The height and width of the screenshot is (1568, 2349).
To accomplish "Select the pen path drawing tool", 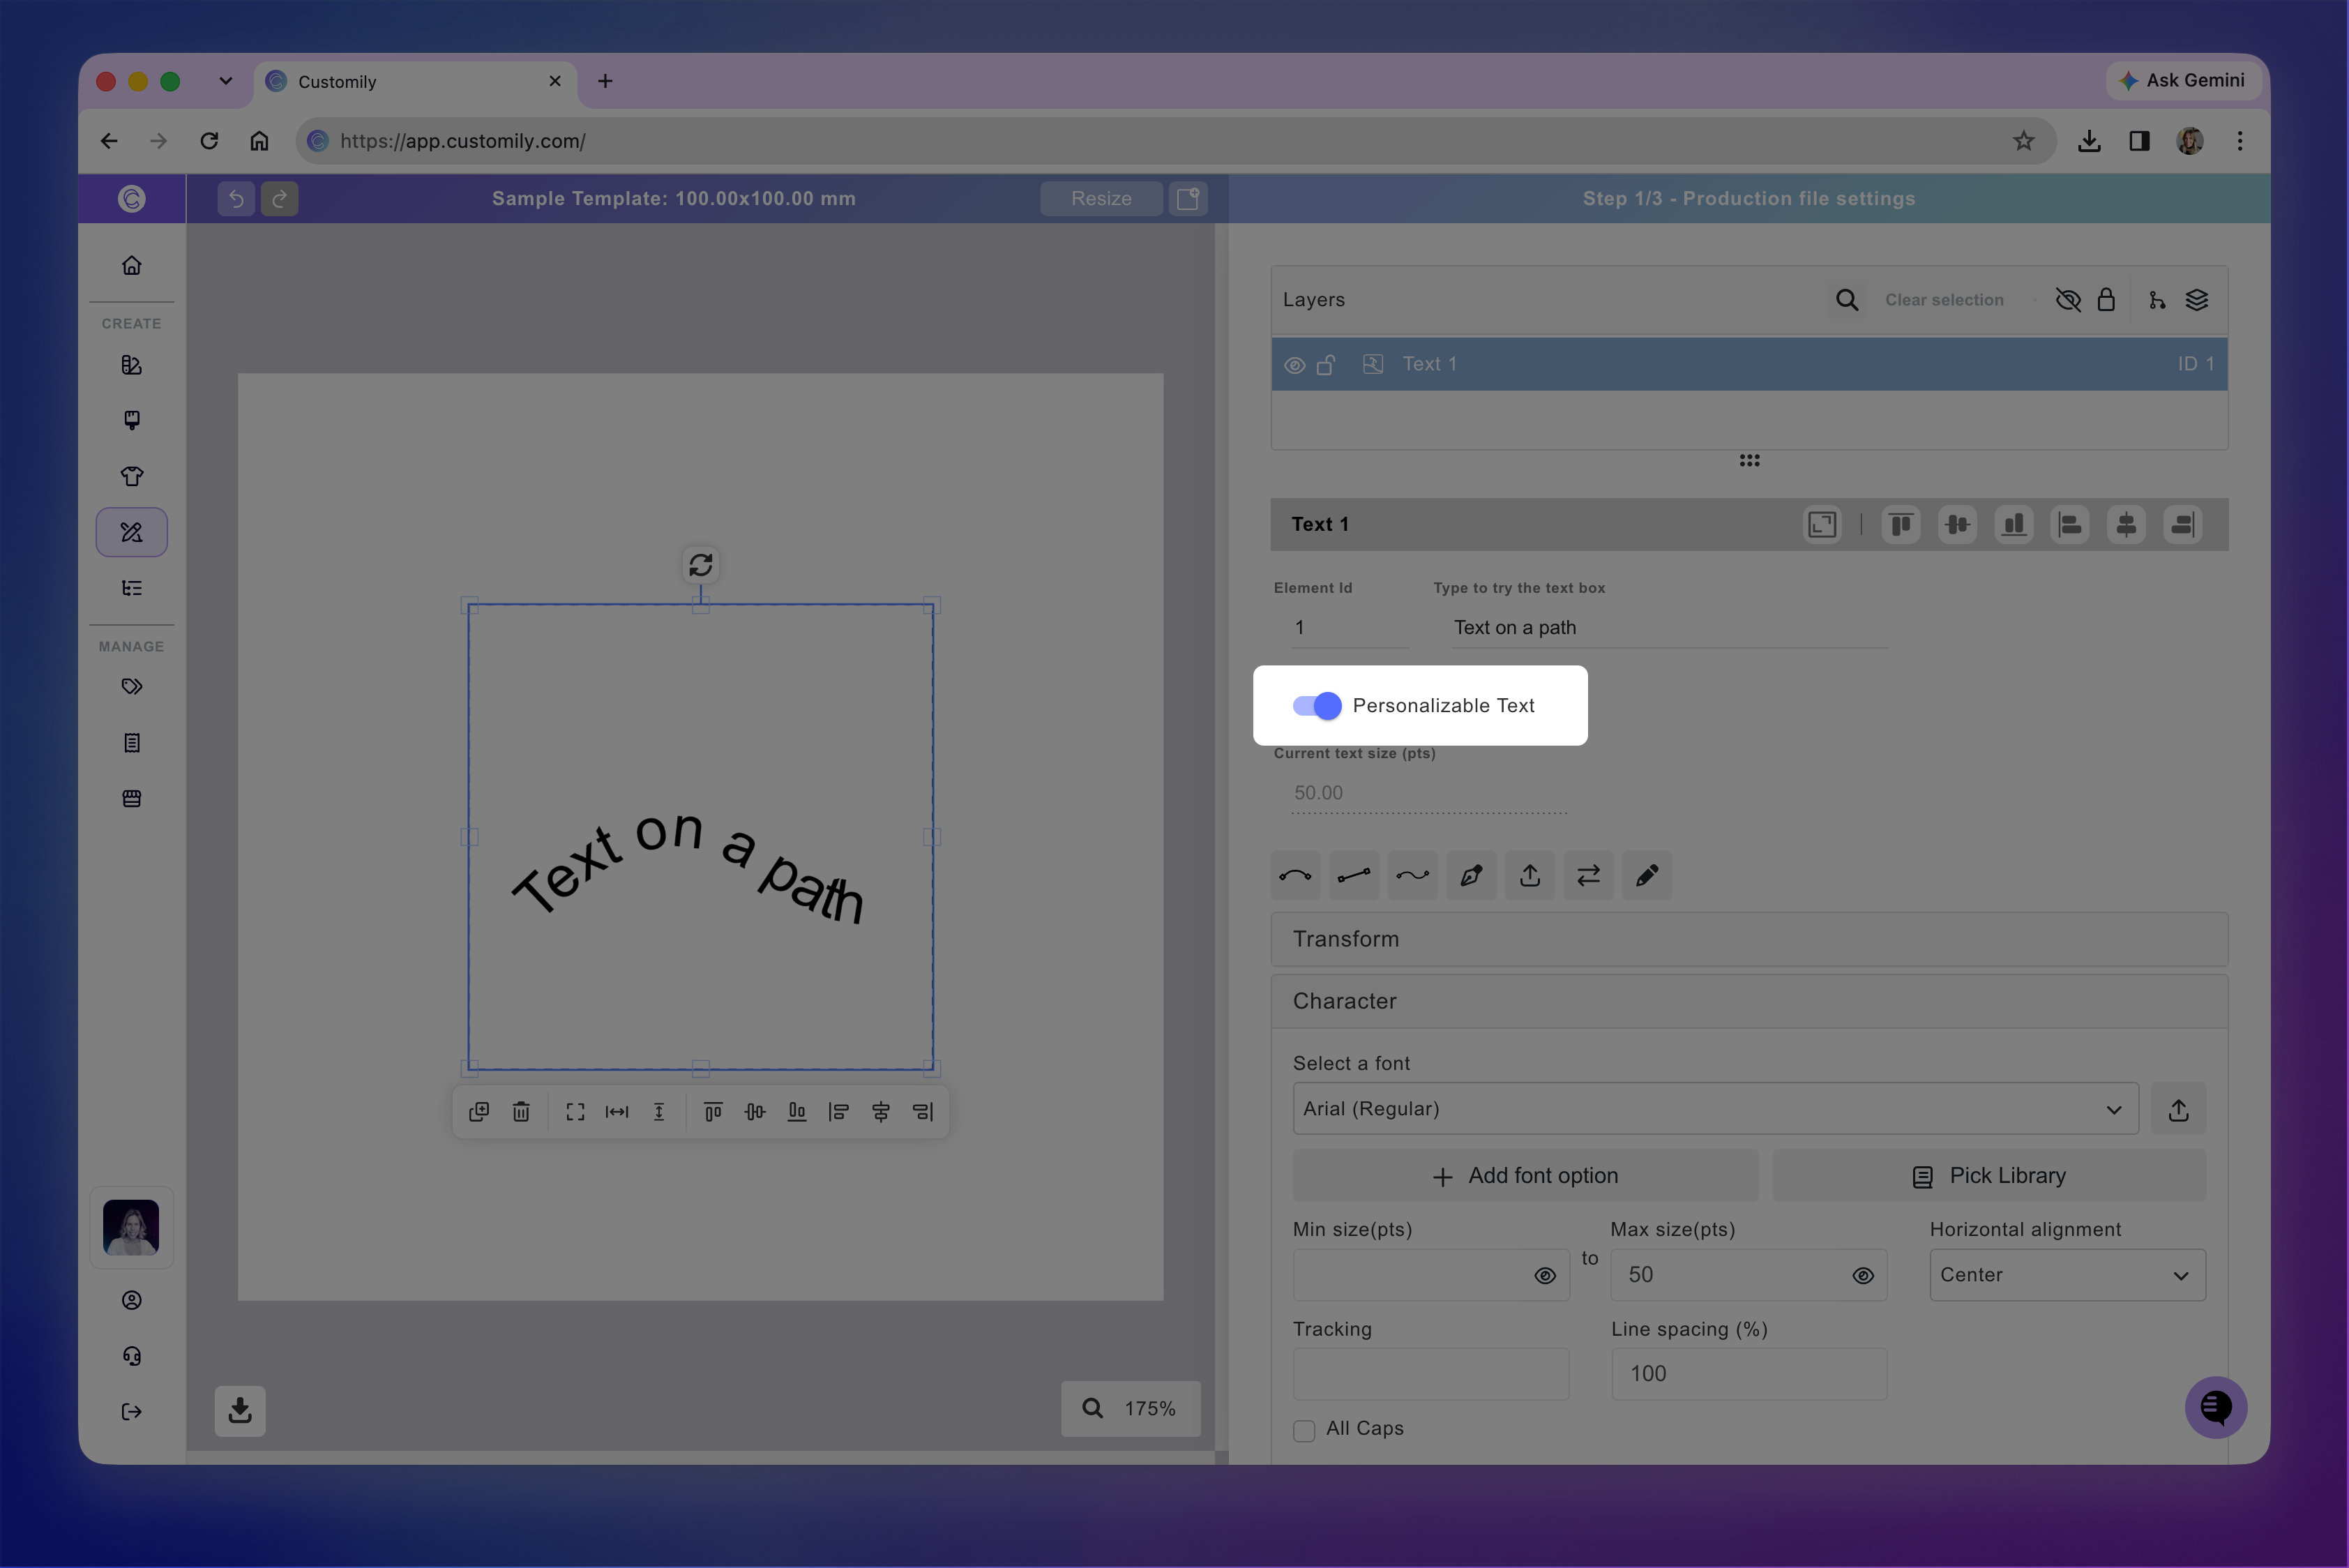I will tap(1471, 876).
